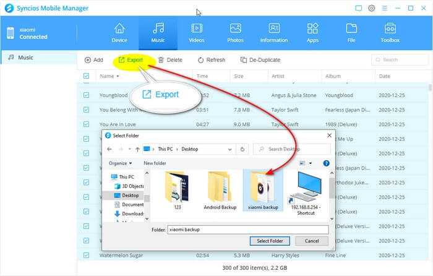Screen dimensions: 433x276
Task: Uncheck the Youngblood song checkbox
Action: point(86,95)
